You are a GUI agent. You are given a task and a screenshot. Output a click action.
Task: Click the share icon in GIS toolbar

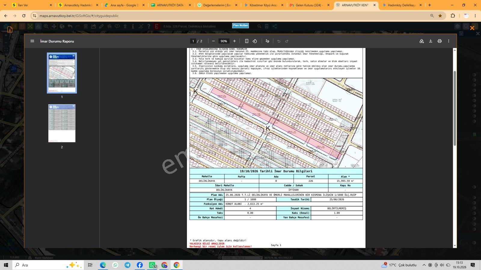[x=274, y=26]
